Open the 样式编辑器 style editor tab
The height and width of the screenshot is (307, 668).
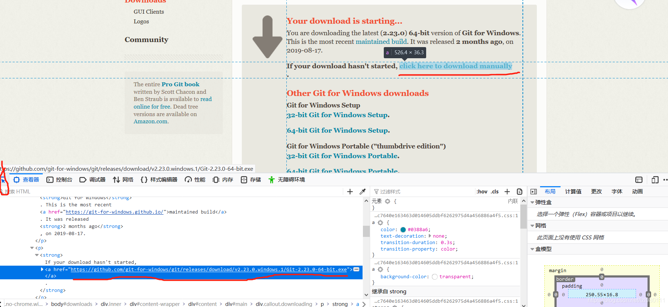(159, 180)
